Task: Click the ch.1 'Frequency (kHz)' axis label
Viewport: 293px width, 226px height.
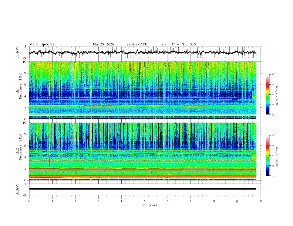Action: point(21,86)
